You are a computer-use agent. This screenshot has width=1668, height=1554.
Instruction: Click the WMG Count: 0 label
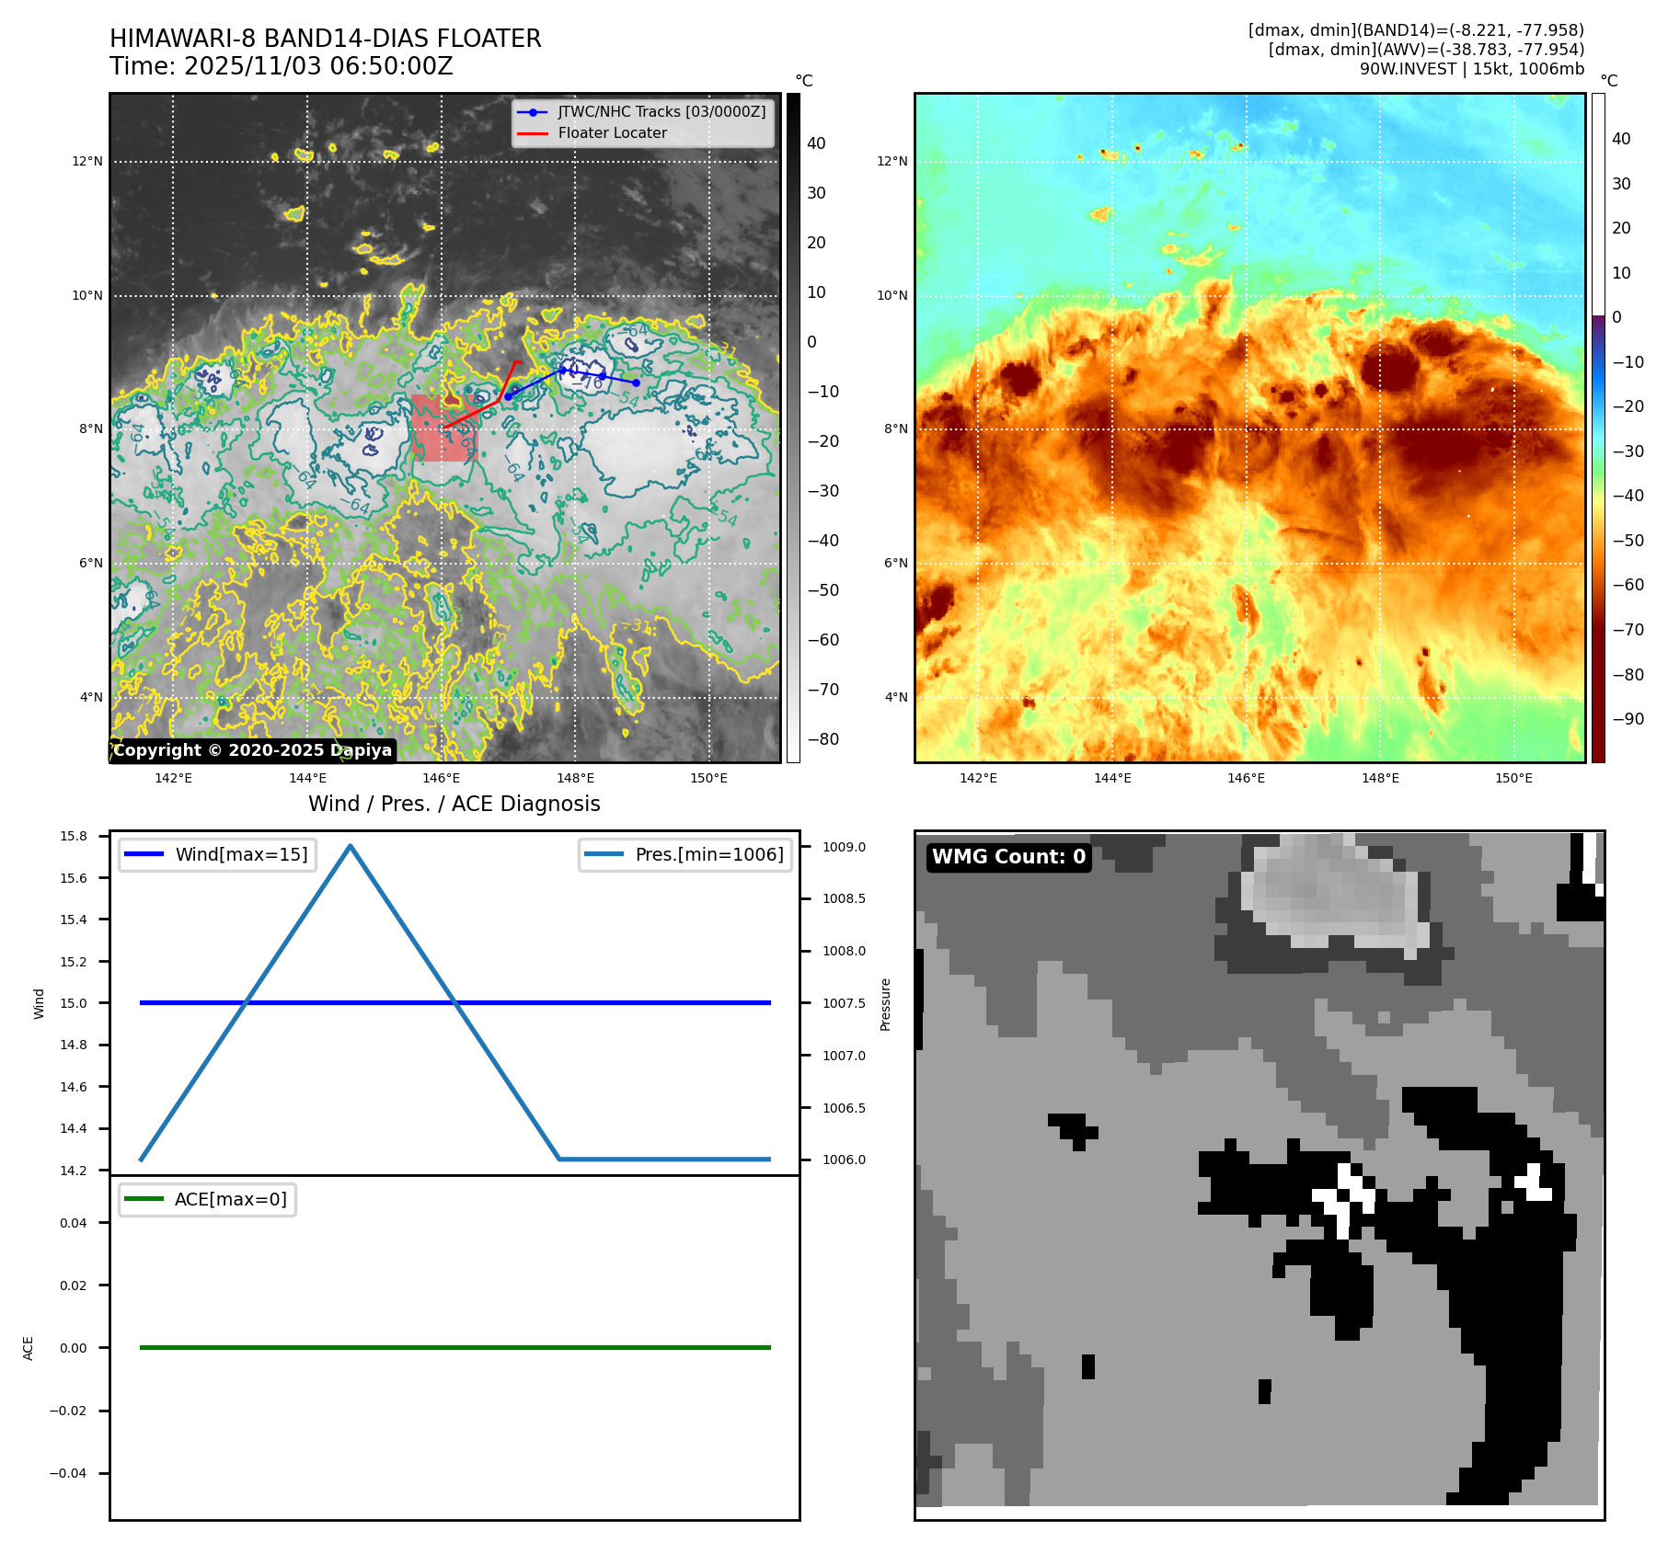pos(1008,857)
